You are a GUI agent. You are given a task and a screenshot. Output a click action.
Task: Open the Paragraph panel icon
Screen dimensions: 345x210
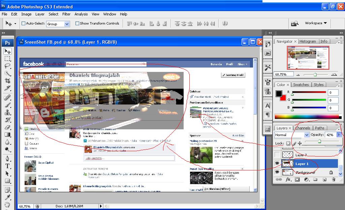click(x=268, y=115)
